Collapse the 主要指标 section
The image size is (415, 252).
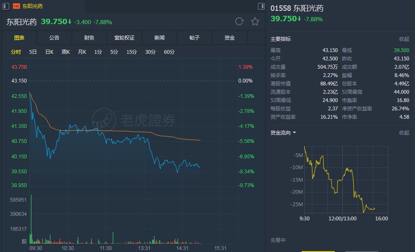tap(404, 39)
